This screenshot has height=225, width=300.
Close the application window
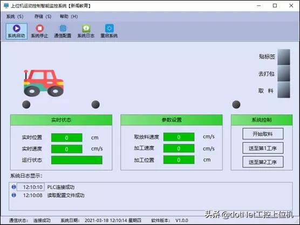(x=291, y=6)
